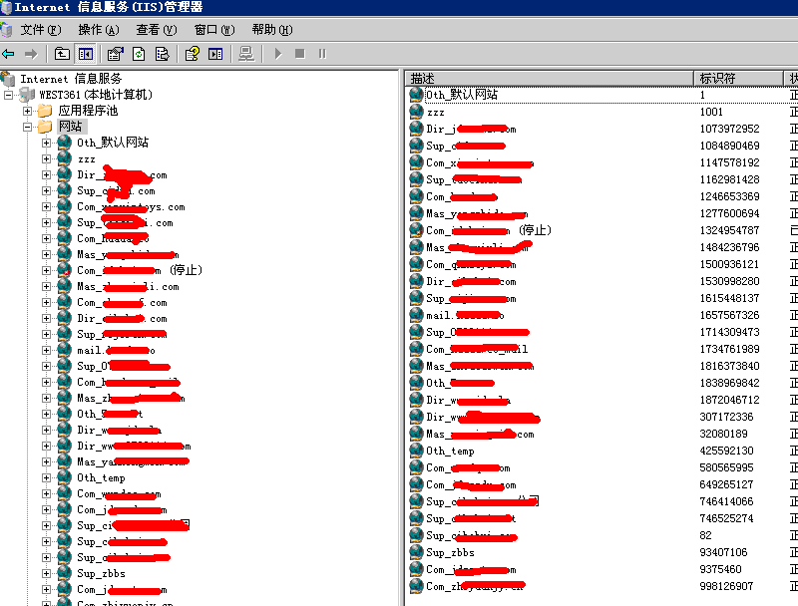Select Oth_temp in the tree
Image resolution: width=798 pixels, height=606 pixels.
point(101,477)
